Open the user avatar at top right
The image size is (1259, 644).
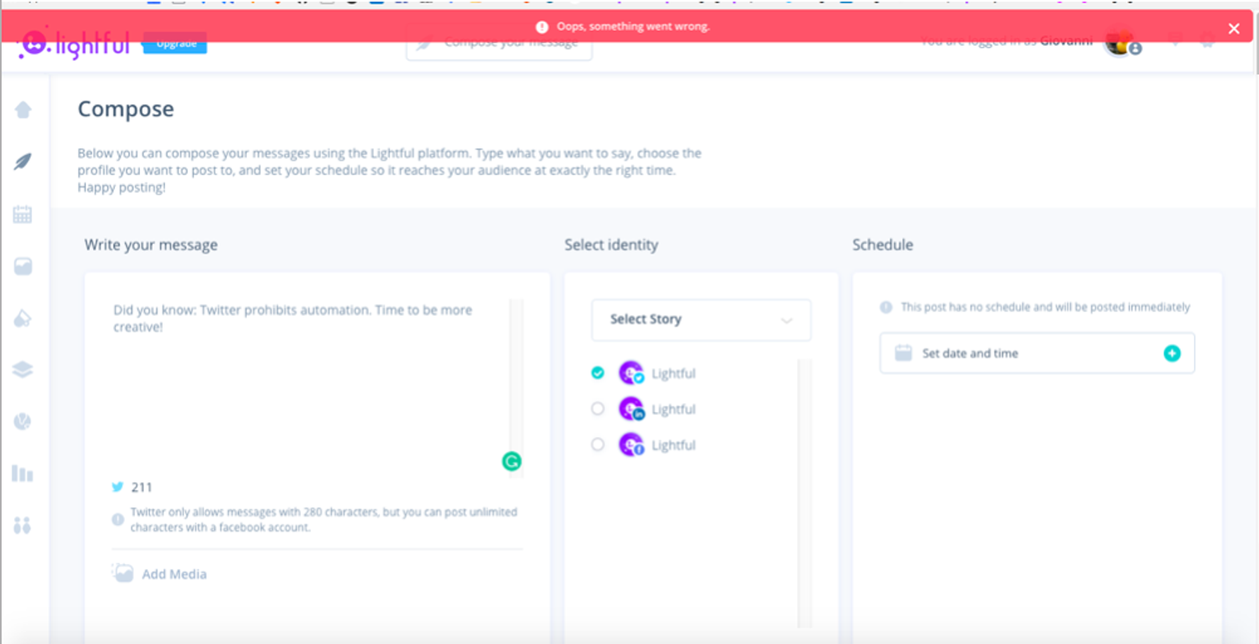[1118, 42]
